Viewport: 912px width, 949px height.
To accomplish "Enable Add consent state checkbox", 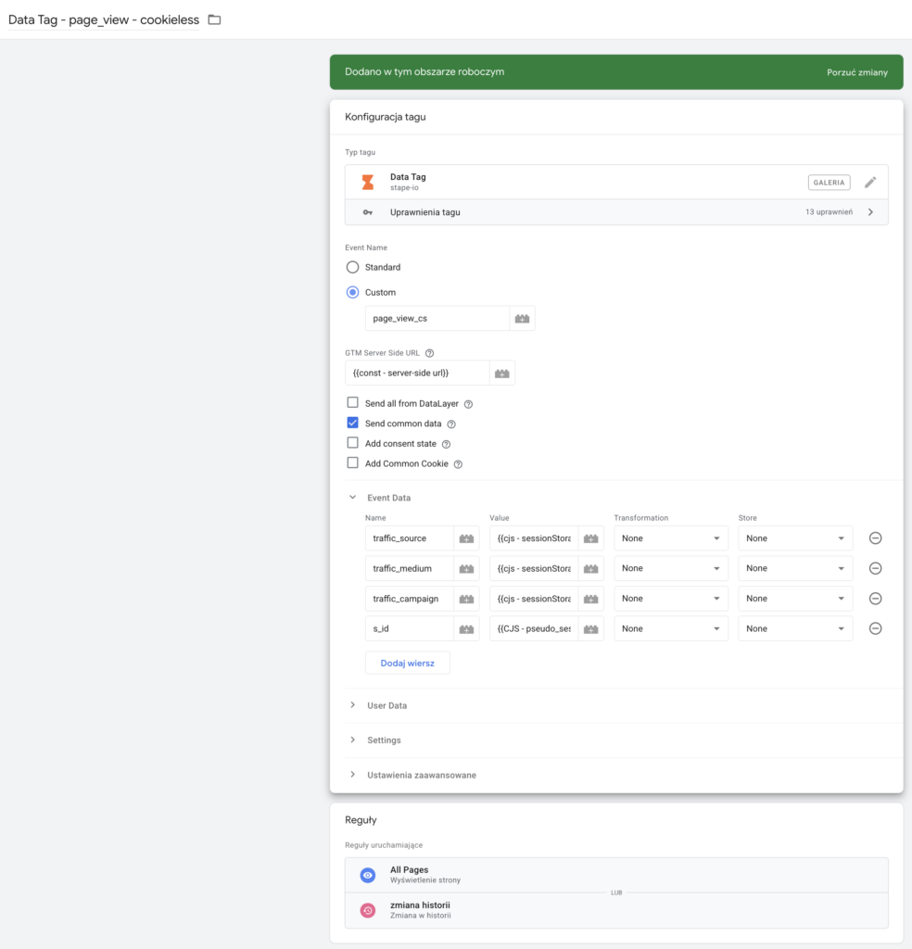I will pos(352,443).
